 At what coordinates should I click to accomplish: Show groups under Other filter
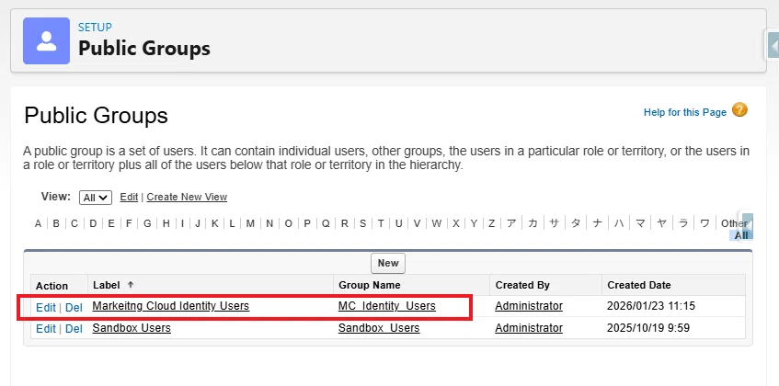pos(734,223)
